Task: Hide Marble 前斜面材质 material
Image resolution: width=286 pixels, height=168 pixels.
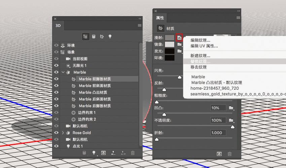Action: point(57,86)
